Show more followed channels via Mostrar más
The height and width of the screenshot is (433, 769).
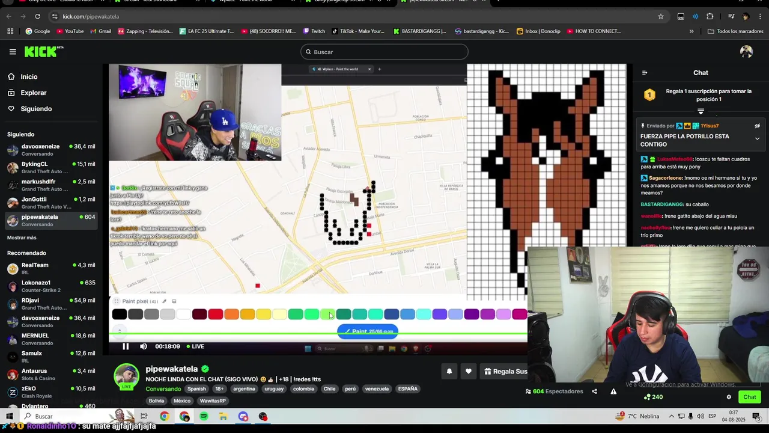(x=22, y=238)
